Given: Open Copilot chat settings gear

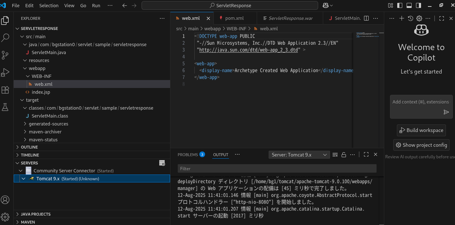Looking at the screenshot, I should coord(419,18).
